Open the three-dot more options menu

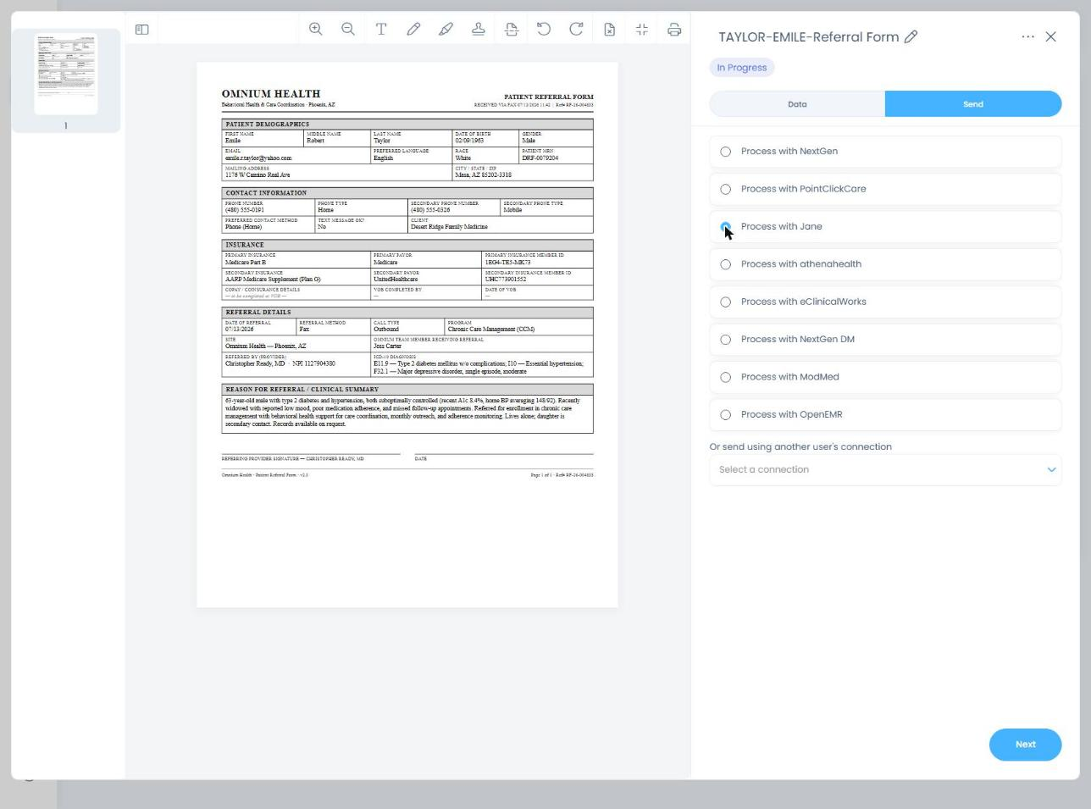click(1027, 36)
